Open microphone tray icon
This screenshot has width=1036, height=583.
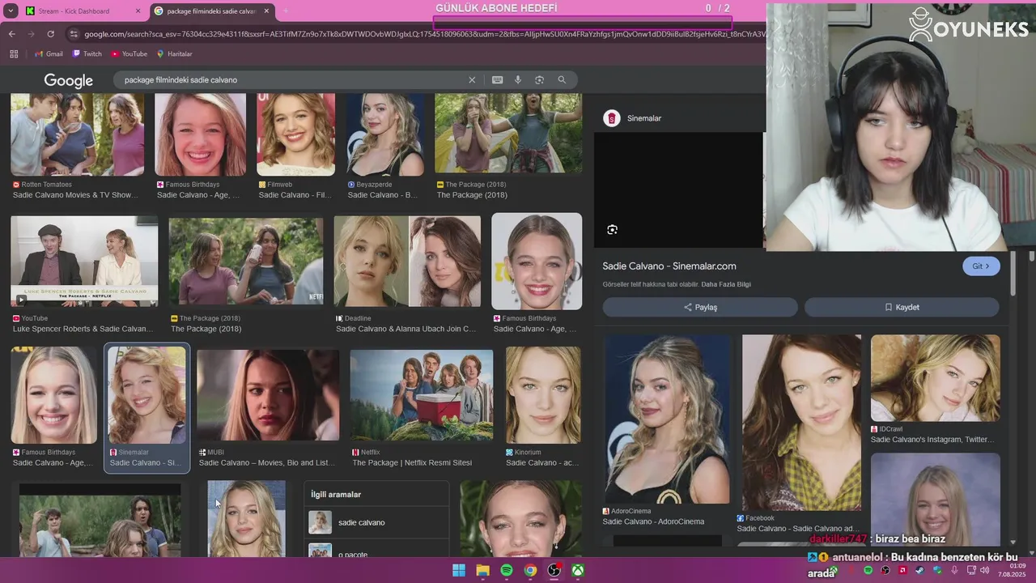point(955,571)
